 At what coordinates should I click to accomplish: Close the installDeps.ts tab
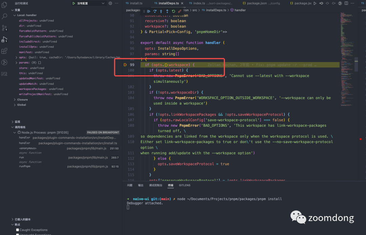click(182, 3)
